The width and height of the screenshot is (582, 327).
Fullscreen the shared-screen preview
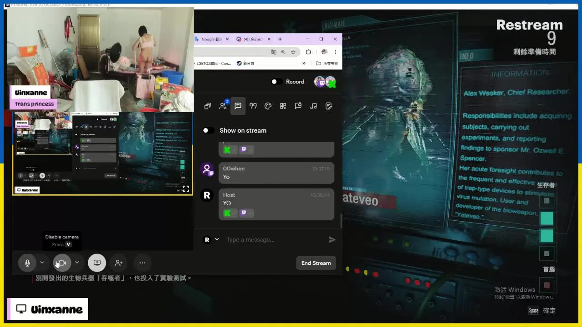point(186,189)
